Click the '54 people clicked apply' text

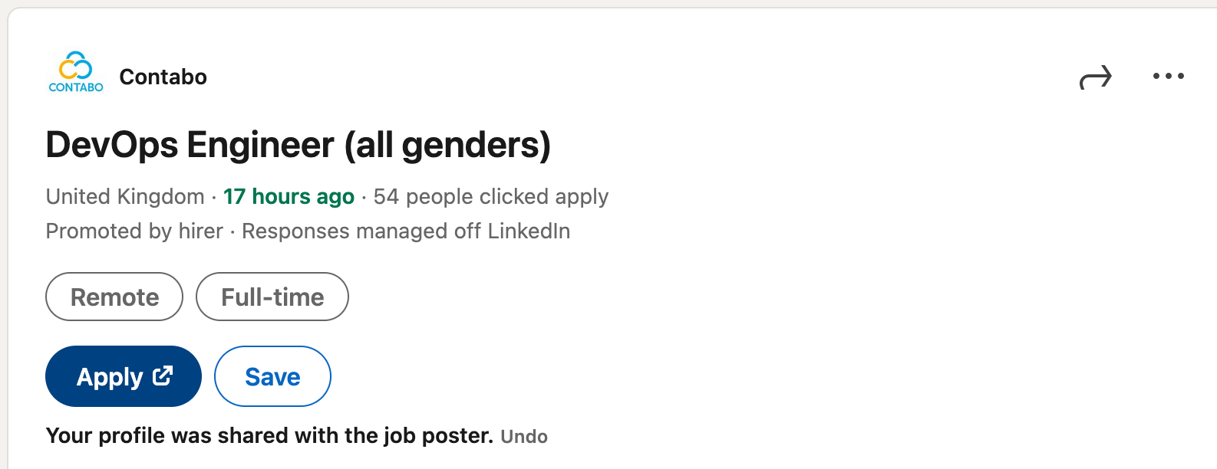[x=491, y=197]
